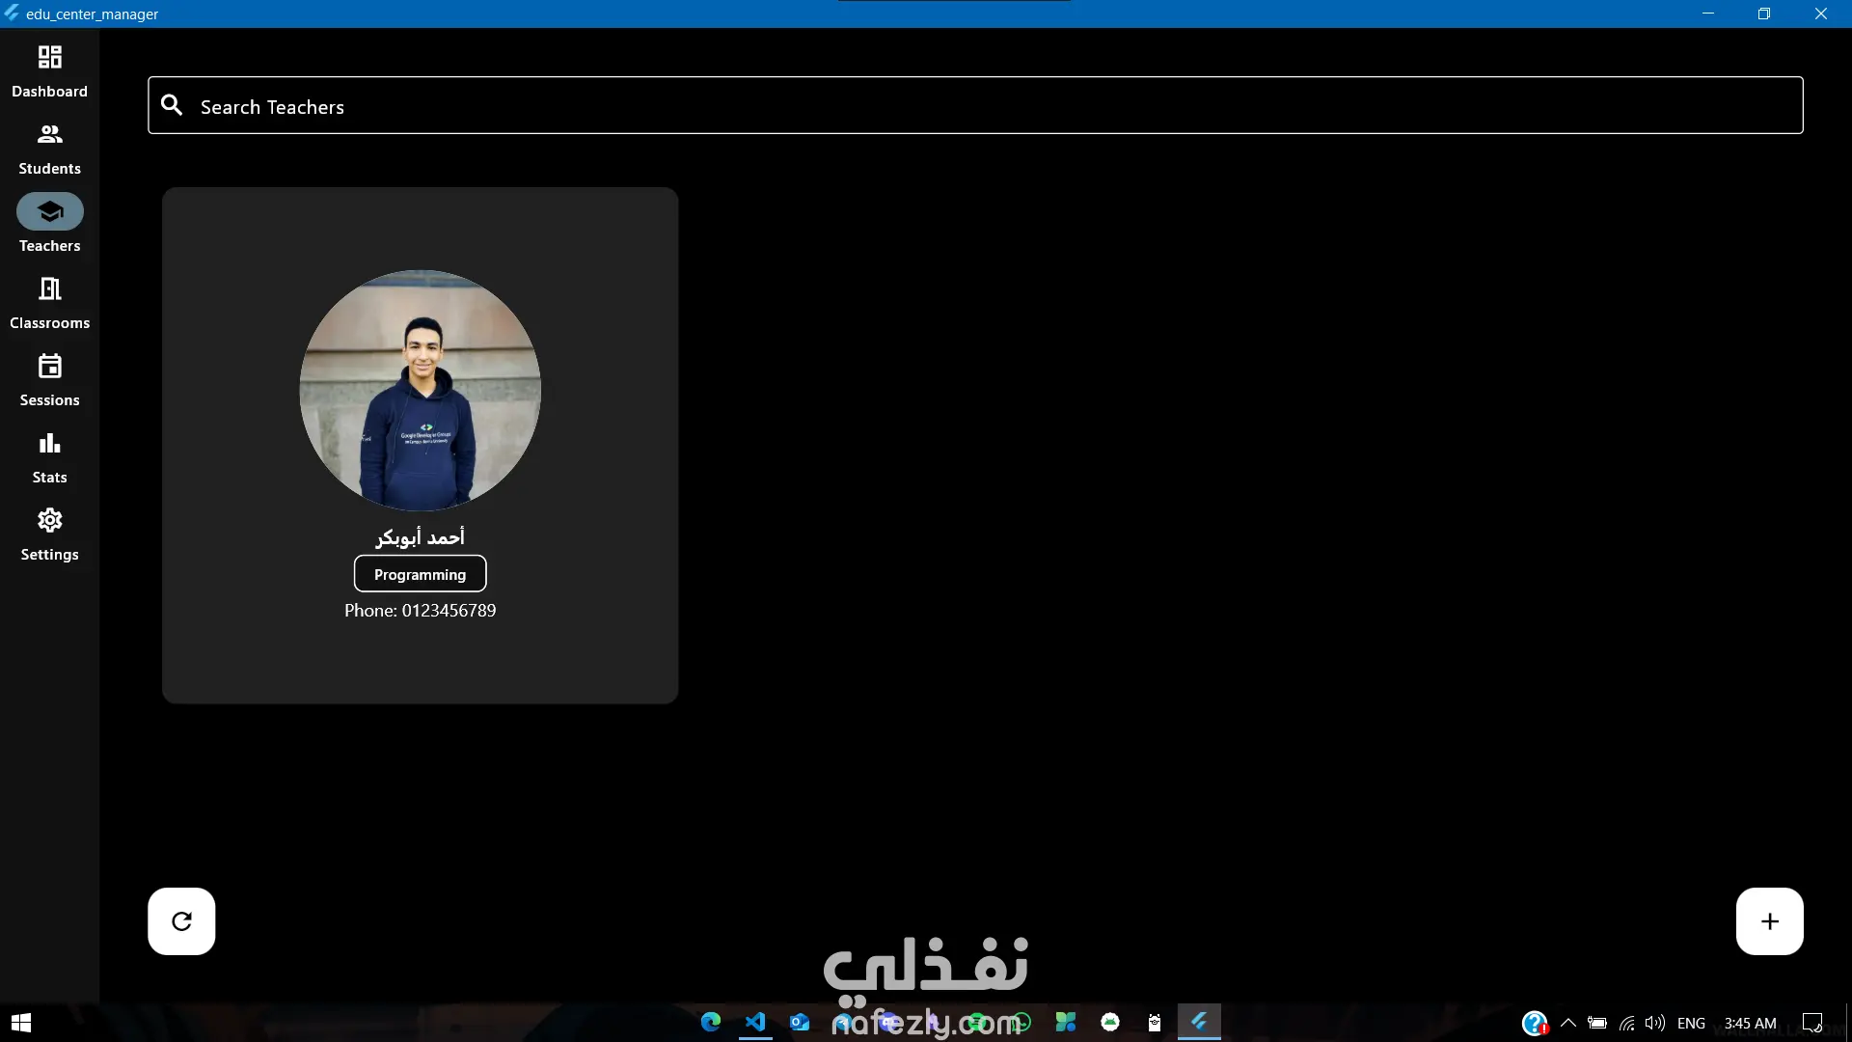Open the Dashboard section
Viewport: 1852px width, 1042px height.
pyautogui.click(x=49, y=71)
